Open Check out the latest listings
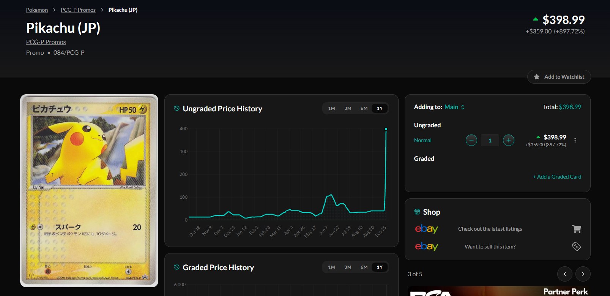Viewport: 610px width, 296px height. point(490,229)
